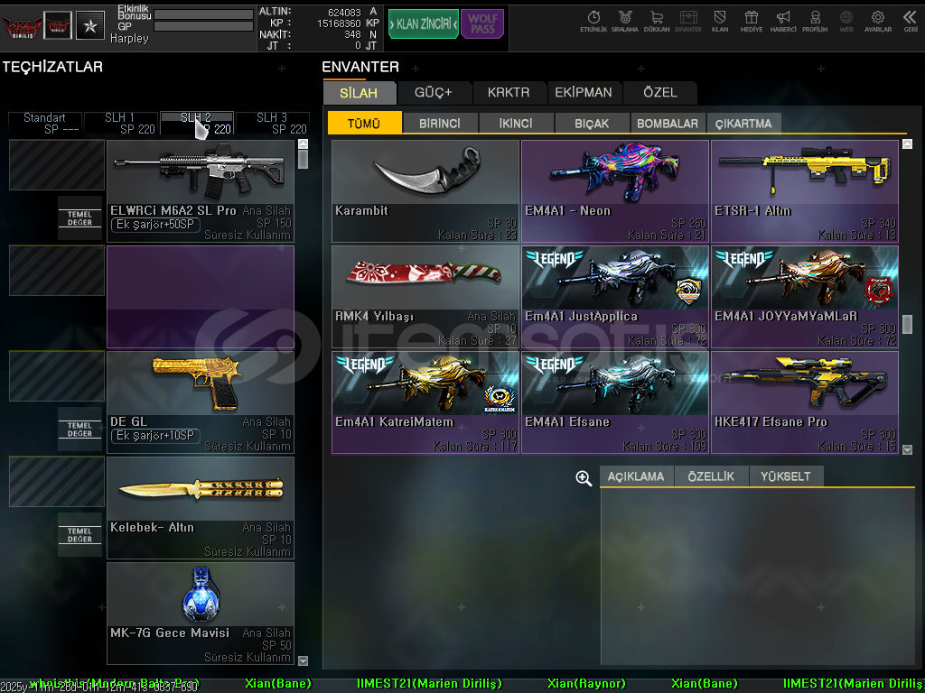Viewport: 925px width, 693px height.
Task: Open the Haberci megaphone icon
Action: [783, 20]
